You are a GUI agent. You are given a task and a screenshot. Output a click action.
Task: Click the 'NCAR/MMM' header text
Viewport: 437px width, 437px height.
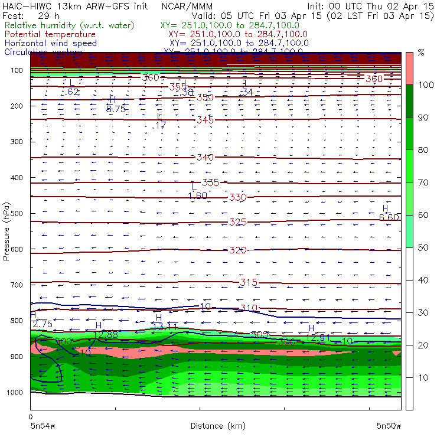coord(187,6)
